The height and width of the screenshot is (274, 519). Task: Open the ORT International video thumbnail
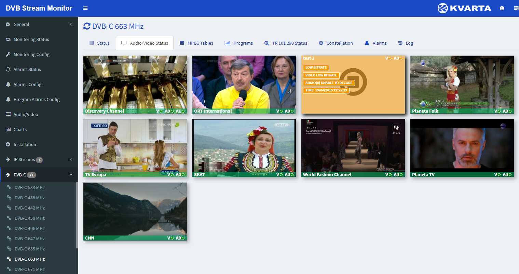pyautogui.click(x=244, y=85)
